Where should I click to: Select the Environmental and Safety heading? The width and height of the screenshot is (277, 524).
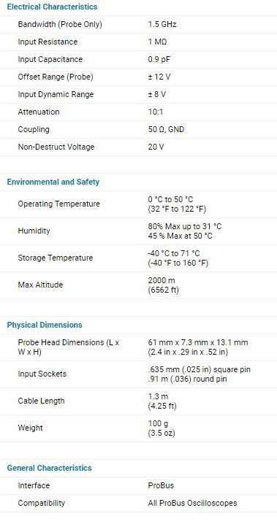click(x=53, y=182)
